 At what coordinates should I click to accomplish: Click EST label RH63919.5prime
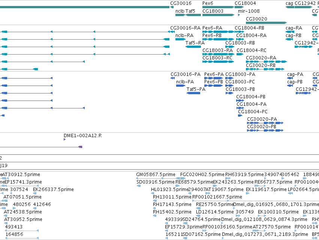tap(244, 175)
